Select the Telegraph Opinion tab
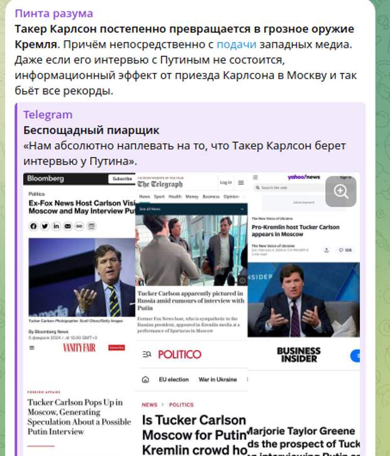The height and width of the screenshot is (456, 390). (231, 197)
